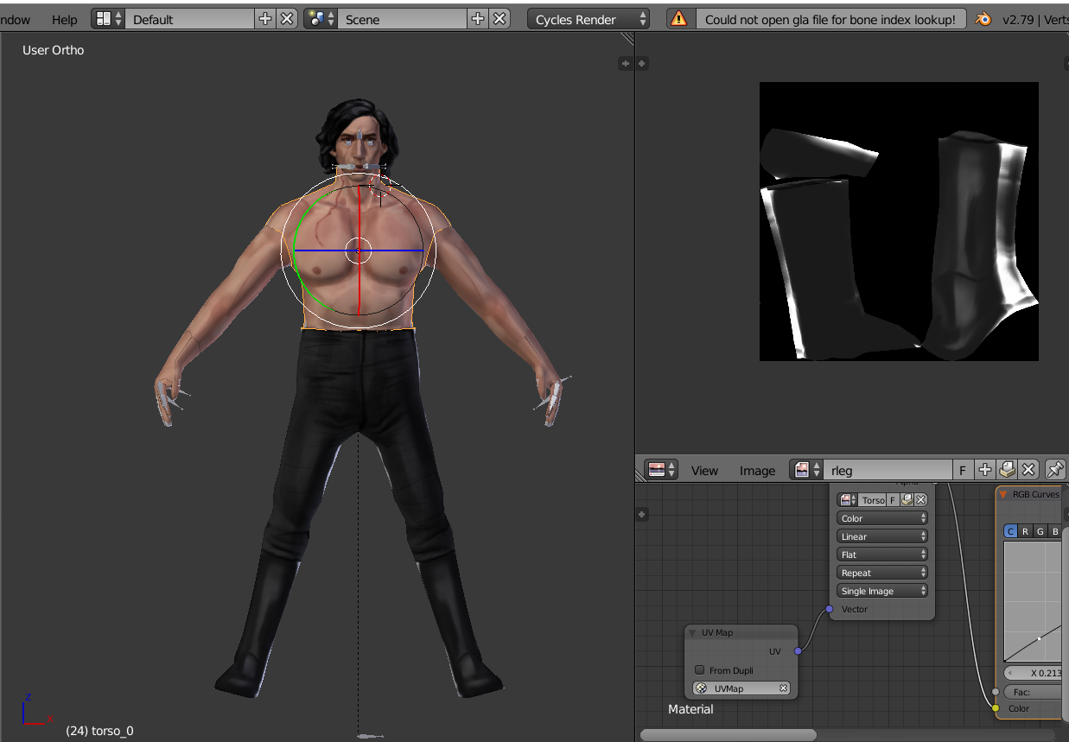The image size is (1069, 742).
Task: Click the blue rotation manipulator axis
Action: (359, 251)
